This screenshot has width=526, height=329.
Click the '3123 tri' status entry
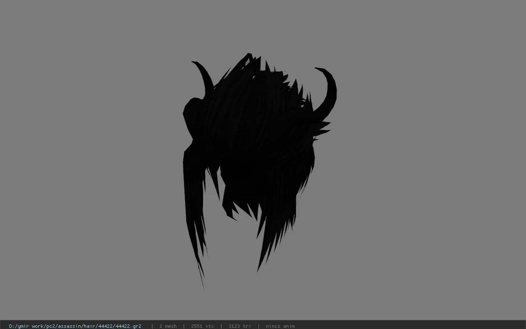tap(240, 326)
